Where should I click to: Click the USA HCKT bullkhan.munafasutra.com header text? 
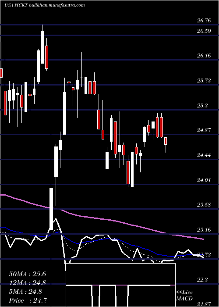pyautogui.click(x=45, y=5)
